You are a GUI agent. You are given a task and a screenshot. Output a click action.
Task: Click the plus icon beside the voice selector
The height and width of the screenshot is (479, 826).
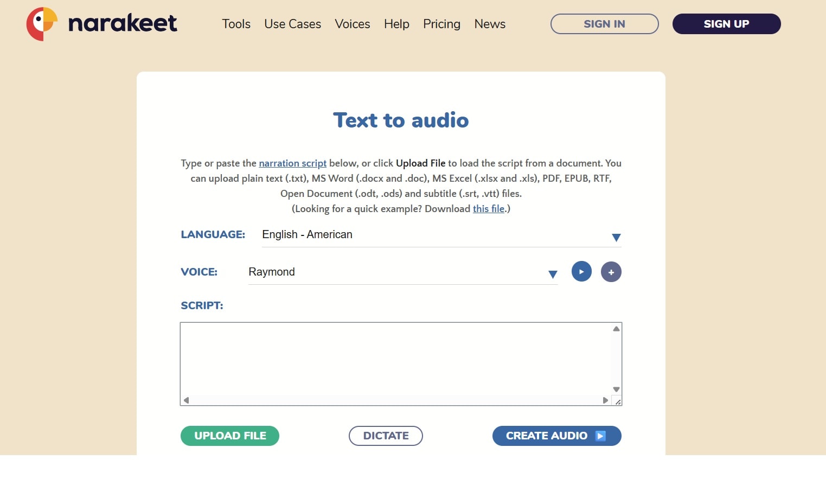(611, 272)
